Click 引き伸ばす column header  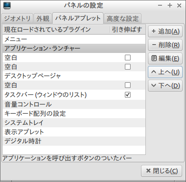pos(127,30)
